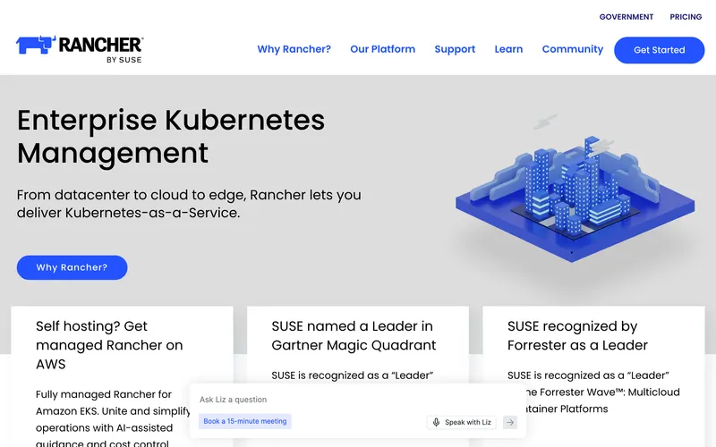Open the Why Rancher? menu

coord(294,49)
